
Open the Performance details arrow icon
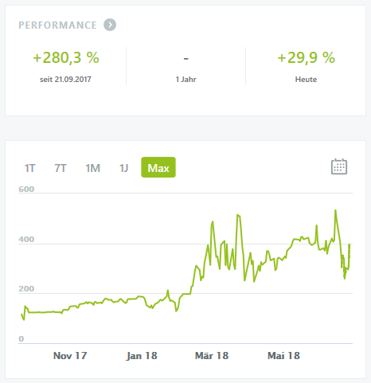110,25
